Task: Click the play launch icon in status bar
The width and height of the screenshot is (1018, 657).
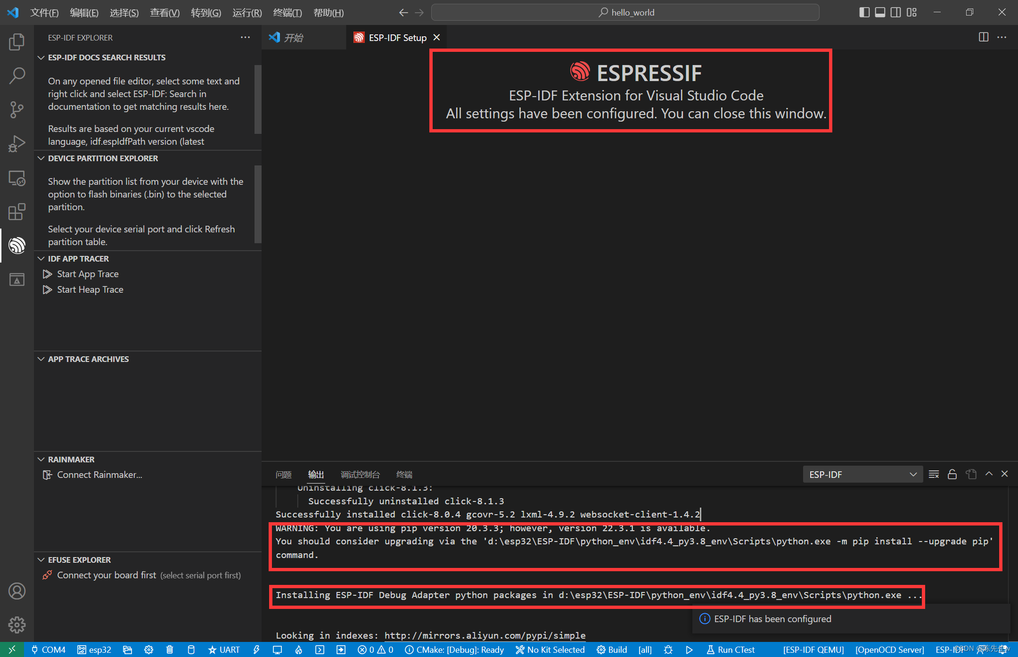Action: [689, 649]
